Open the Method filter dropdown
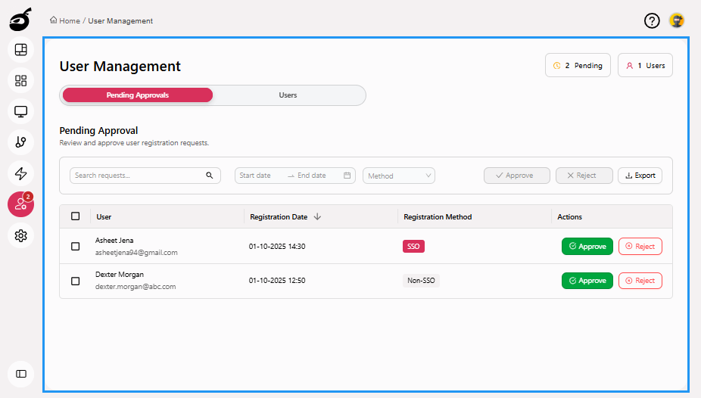Viewport: 701px width, 398px height. 399,176
